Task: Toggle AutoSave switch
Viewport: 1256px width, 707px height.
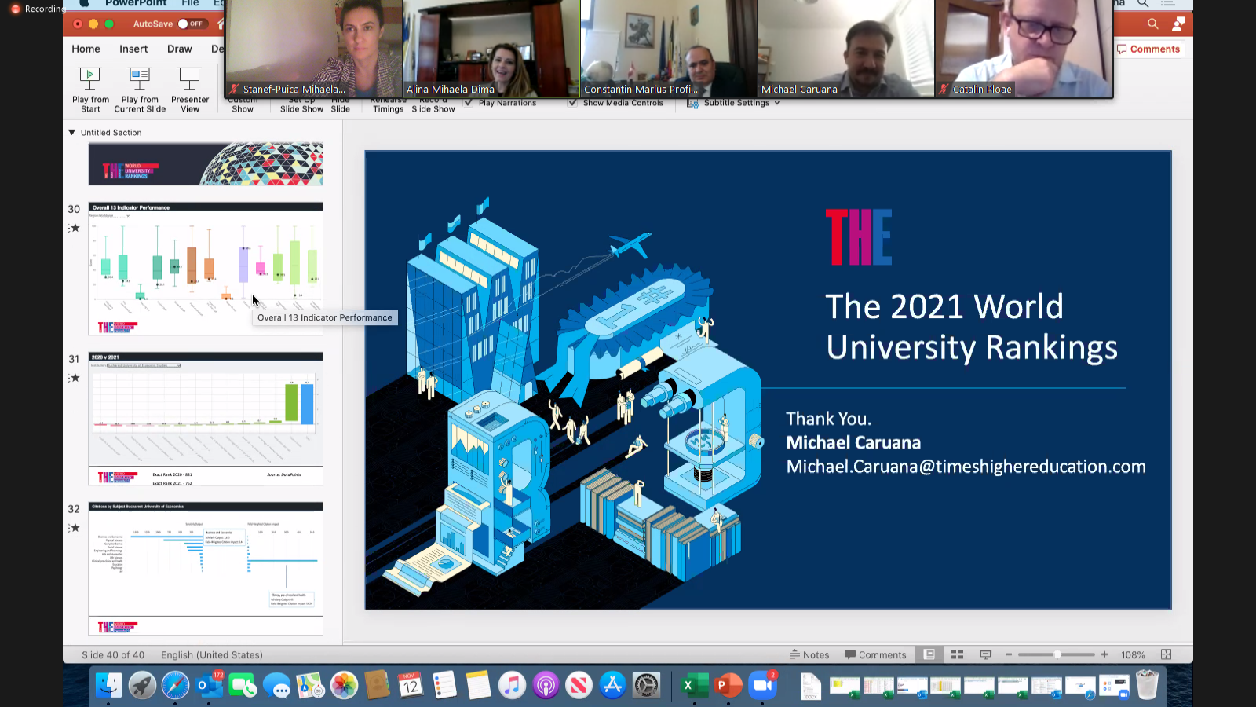Action: click(x=192, y=24)
